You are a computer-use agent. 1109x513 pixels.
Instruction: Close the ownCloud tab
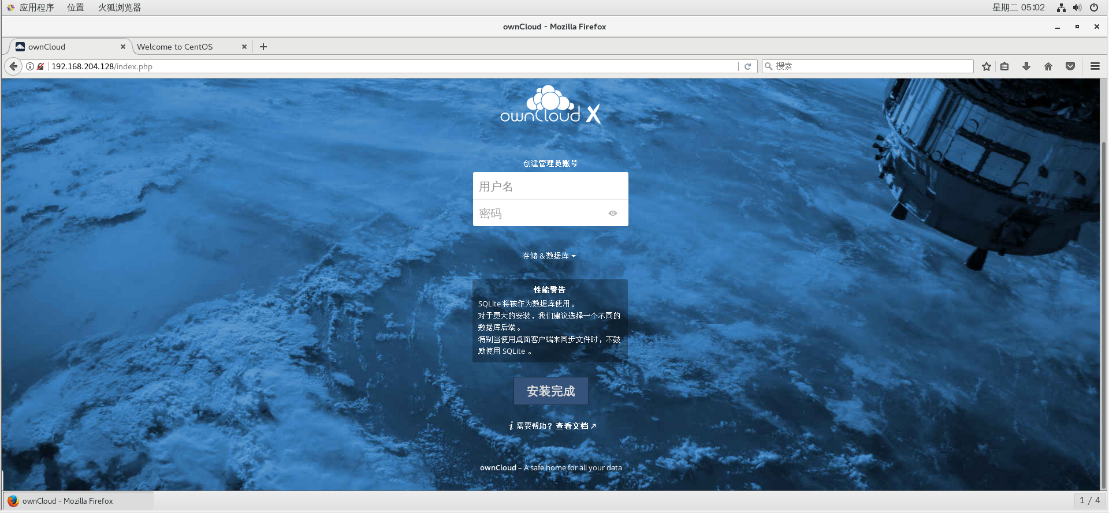point(123,47)
